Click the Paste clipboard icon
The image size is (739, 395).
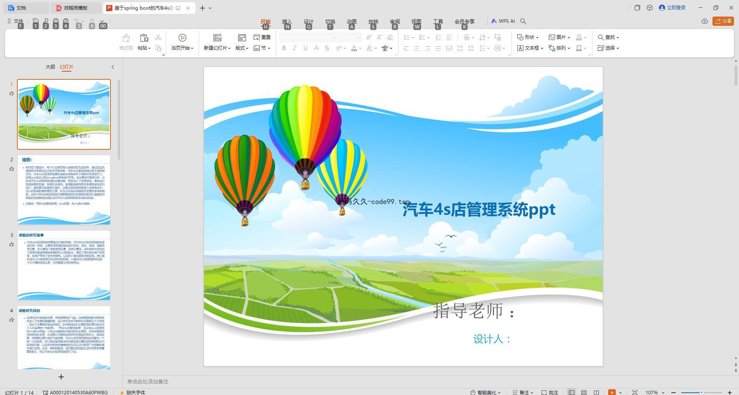click(144, 38)
